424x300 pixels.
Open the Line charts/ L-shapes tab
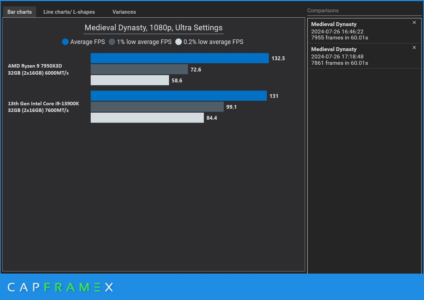69,12
